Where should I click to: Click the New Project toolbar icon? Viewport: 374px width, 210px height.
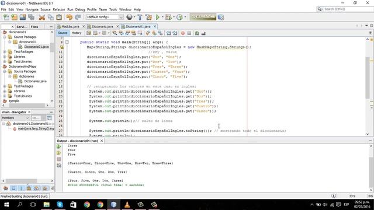click(14, 17)
